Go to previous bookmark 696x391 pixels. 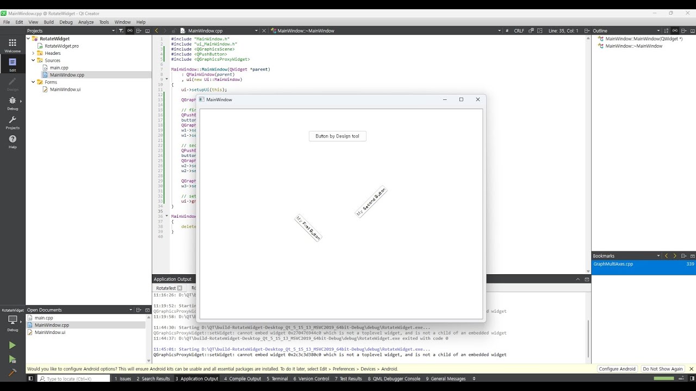coord(667,256)
